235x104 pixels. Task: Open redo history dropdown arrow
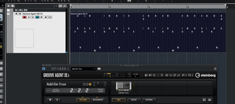tap(193, 75)
